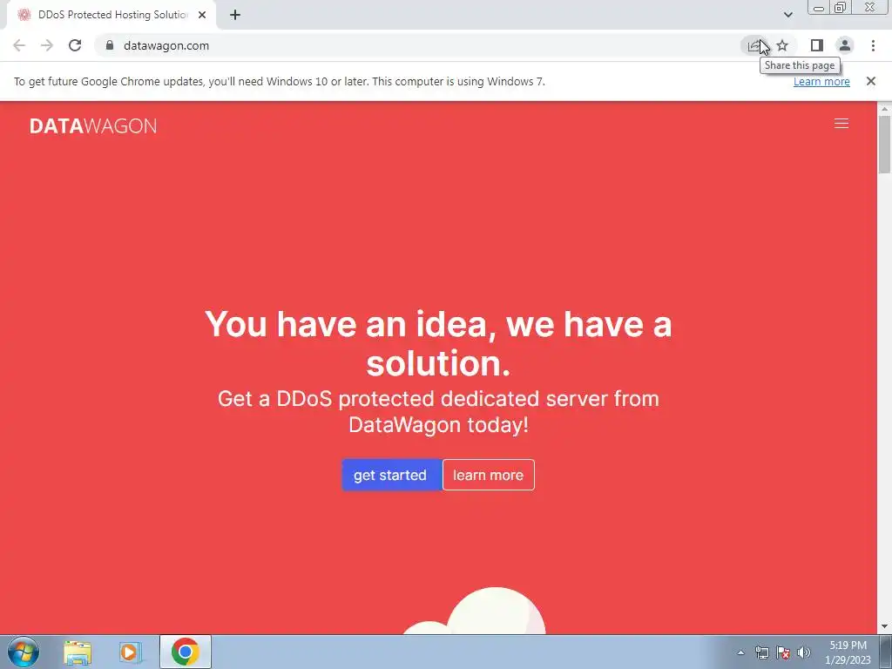892x669 pixels.
Task: Open the DataWagon hamburger menu
Action: (x=841, y=124)
